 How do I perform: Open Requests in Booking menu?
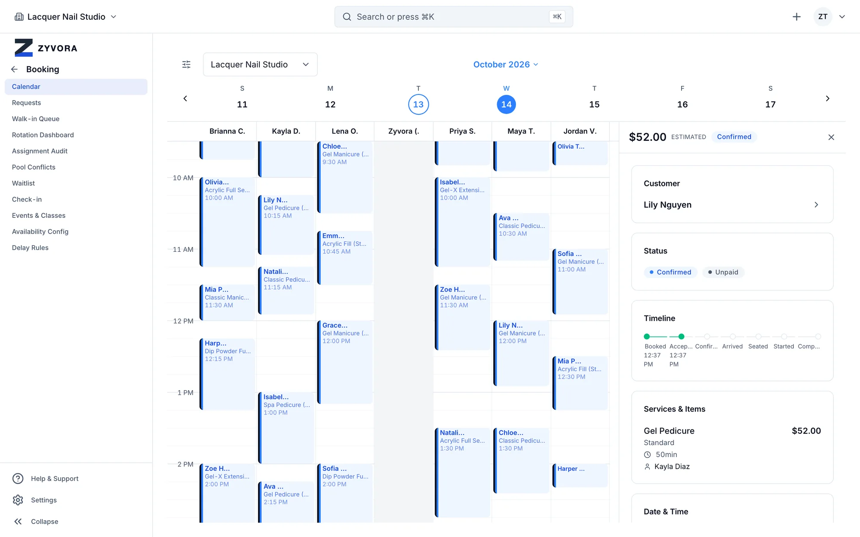point(76,103)
